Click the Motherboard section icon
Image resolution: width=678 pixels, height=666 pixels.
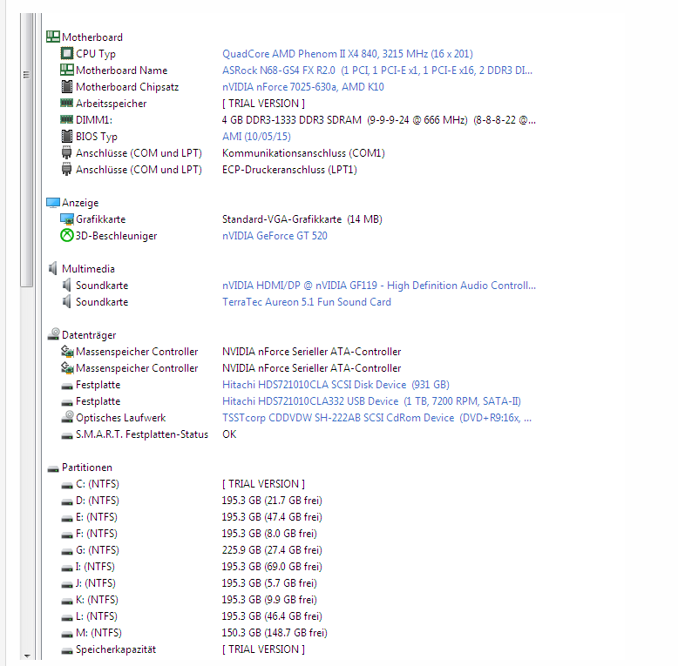pyautogui.click(x=53, y=37)
